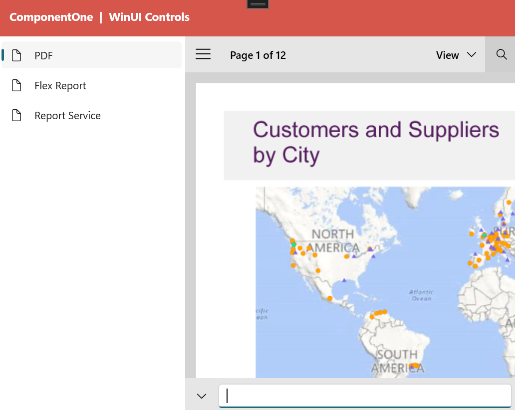Click green marker on North America's west coast
The width and height of the screenshot is (515, 410).
[293, 244]
